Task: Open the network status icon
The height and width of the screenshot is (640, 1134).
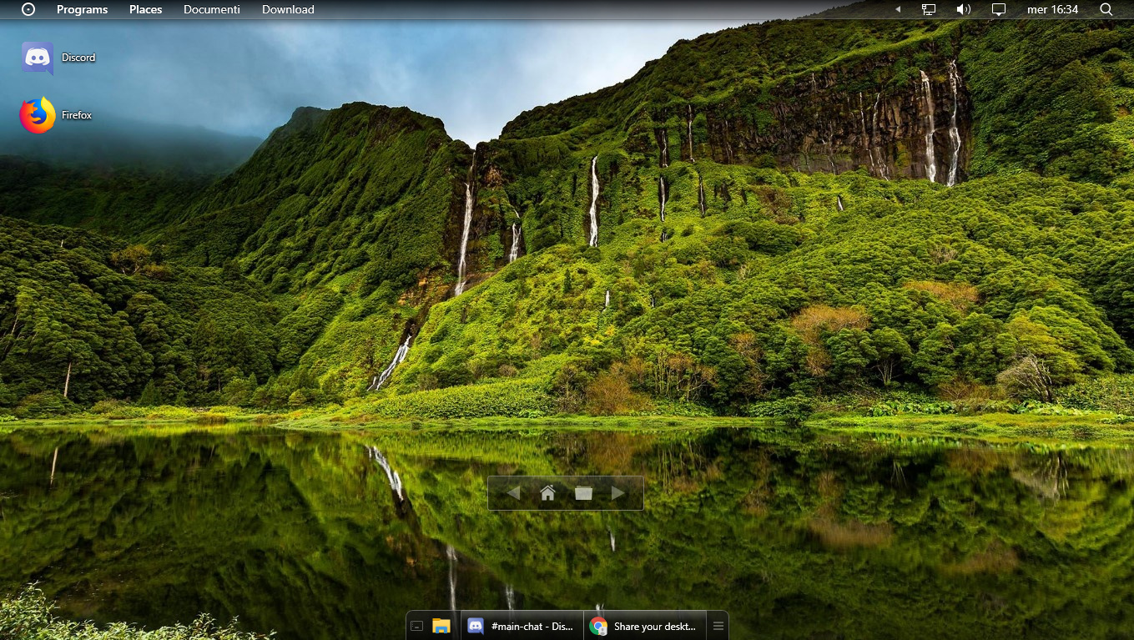Action: (x=929, y=9)
